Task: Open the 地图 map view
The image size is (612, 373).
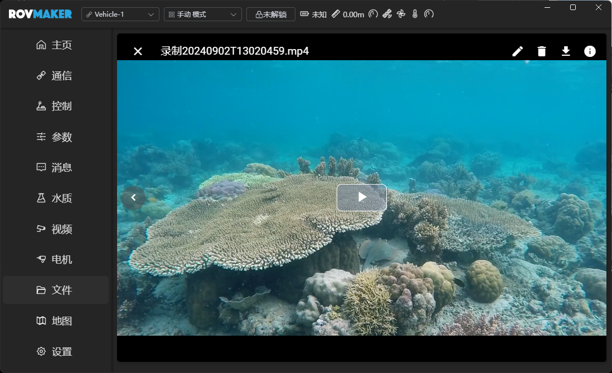Action: pyautogui.click(x=55, y=321)
